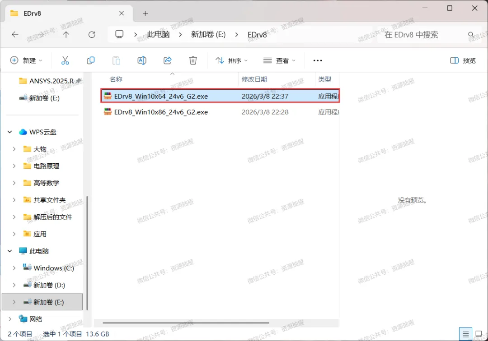The height and width of the screenshot is (341, 488).
Task: Click the 此电脑 monitor icon in sidebar
Action: tap(23, 251)
